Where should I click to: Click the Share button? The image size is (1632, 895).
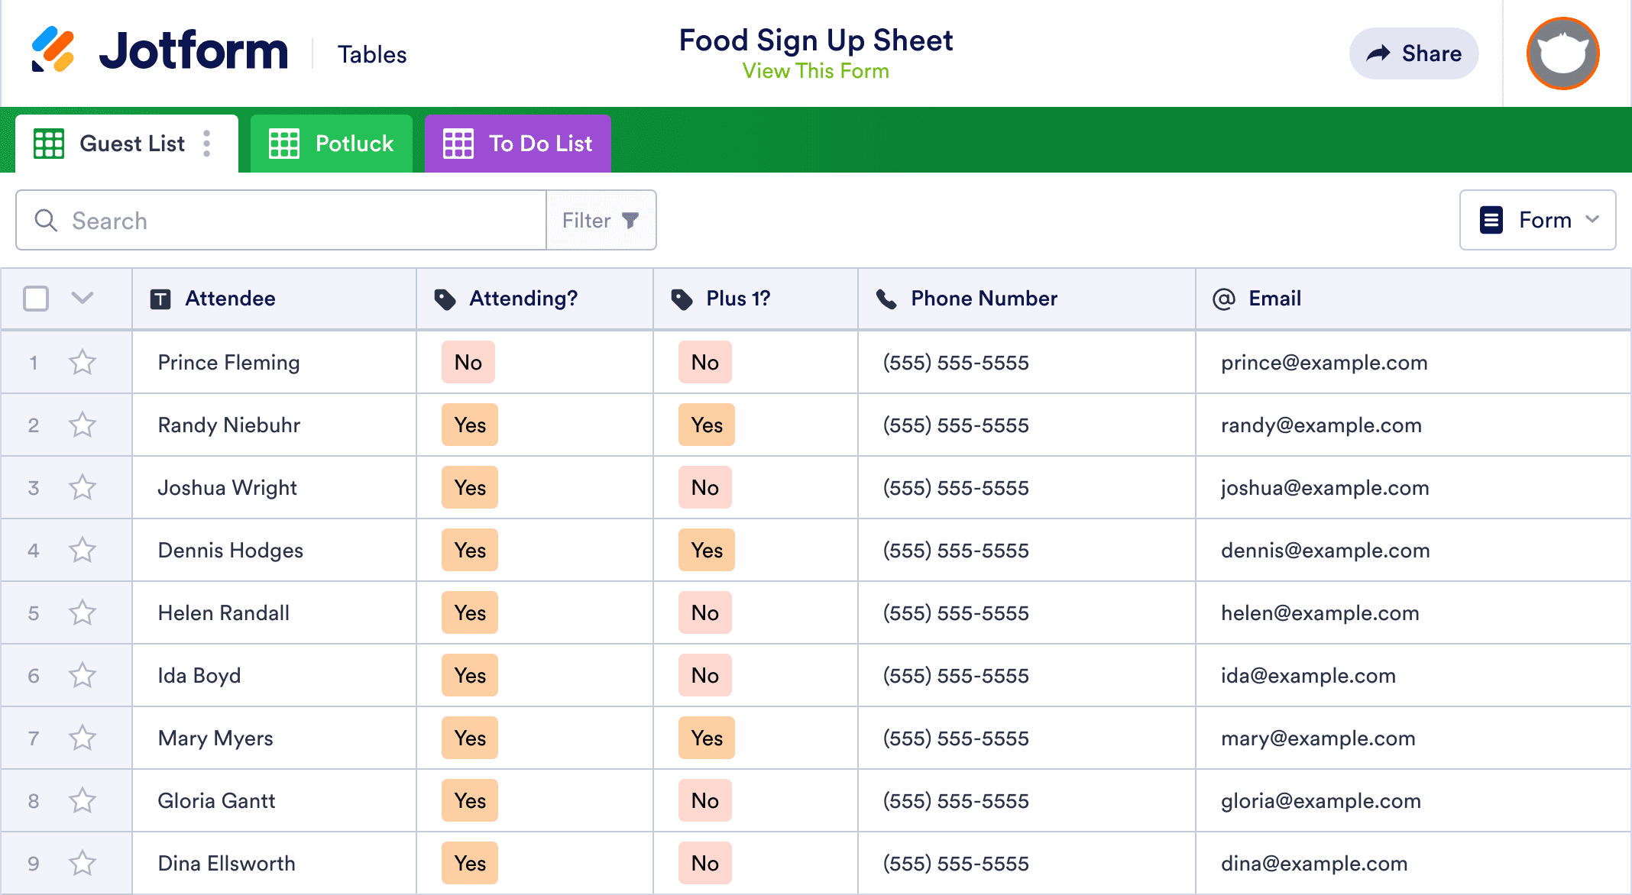(1416, 54)
